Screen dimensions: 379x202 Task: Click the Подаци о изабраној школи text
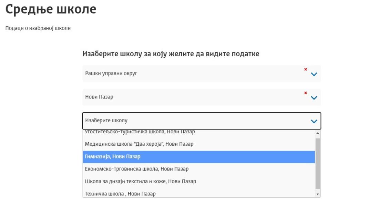click(38, 28)
